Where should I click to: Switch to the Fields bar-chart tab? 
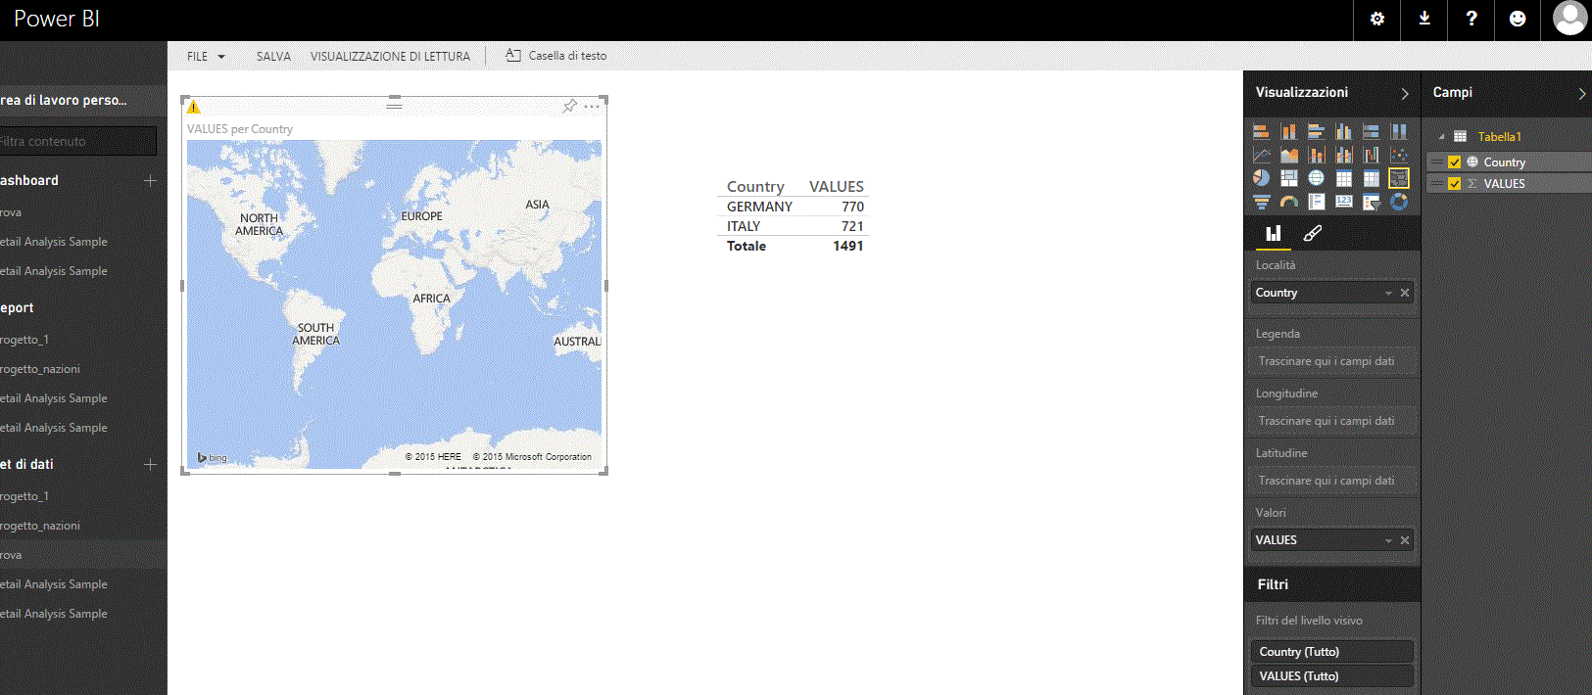(x=1274, y=233)
